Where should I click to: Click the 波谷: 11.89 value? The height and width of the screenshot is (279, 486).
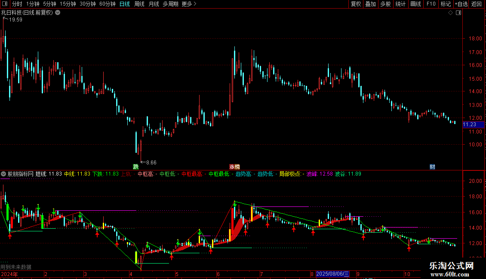point(348,174)
